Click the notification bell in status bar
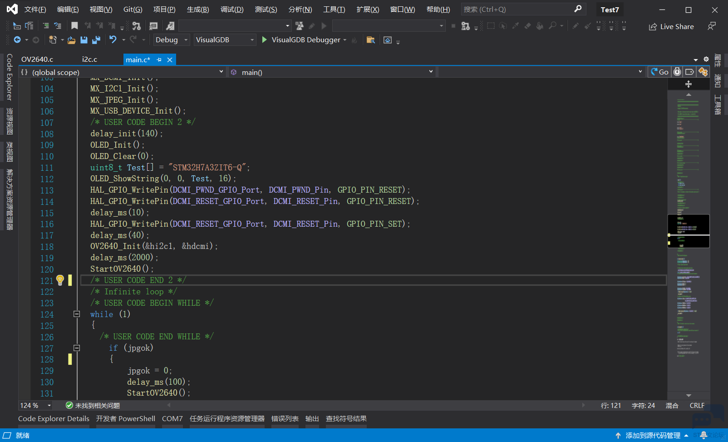Screen dimensions: 728x442 tap(703, 435)
